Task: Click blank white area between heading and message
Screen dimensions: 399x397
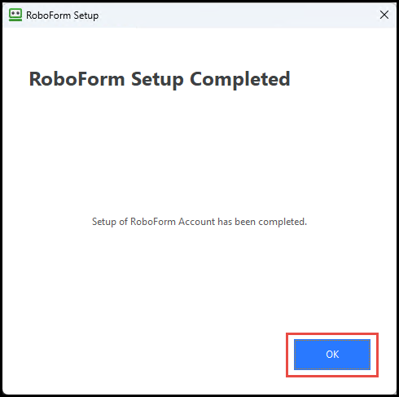Action: (x=199, y=152)
